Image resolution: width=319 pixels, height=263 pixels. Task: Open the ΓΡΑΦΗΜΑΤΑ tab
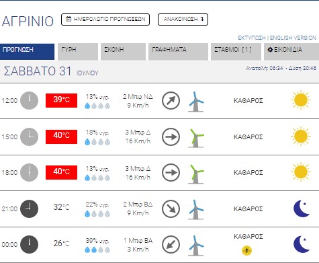(x=178, y=52)
